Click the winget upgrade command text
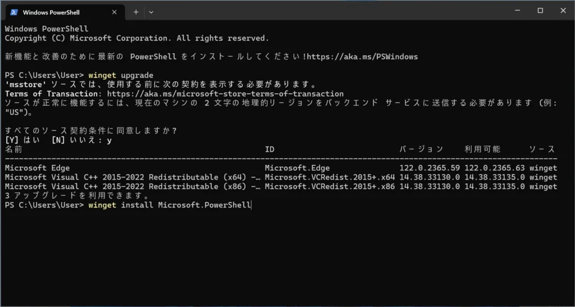Image resolution: width=575 pixels, height=307 pixels. coord(121,75)
